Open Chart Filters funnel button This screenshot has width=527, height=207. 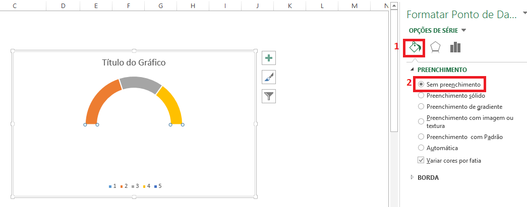(x=269, y=96)
